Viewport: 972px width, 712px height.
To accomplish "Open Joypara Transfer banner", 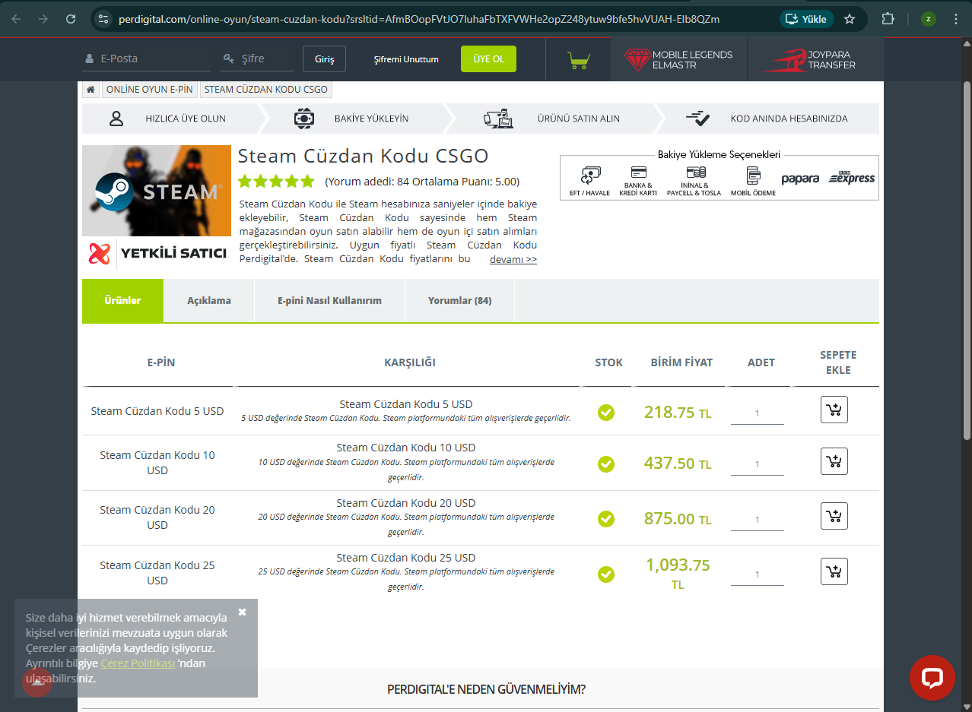I will pos(816,59).
